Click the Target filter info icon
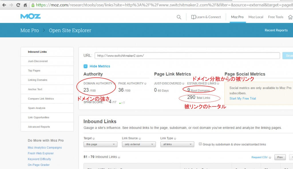 click(x=94, y=138)
